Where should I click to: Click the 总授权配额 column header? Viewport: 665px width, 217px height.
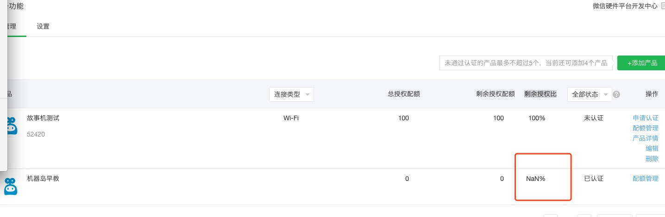point(403,94)
